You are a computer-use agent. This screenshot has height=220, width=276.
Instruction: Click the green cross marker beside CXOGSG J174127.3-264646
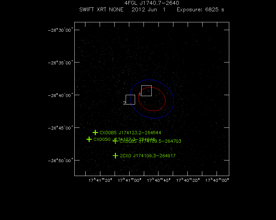(89, 139)
